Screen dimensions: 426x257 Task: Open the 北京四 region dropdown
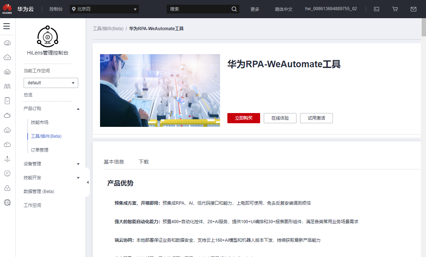104,9
